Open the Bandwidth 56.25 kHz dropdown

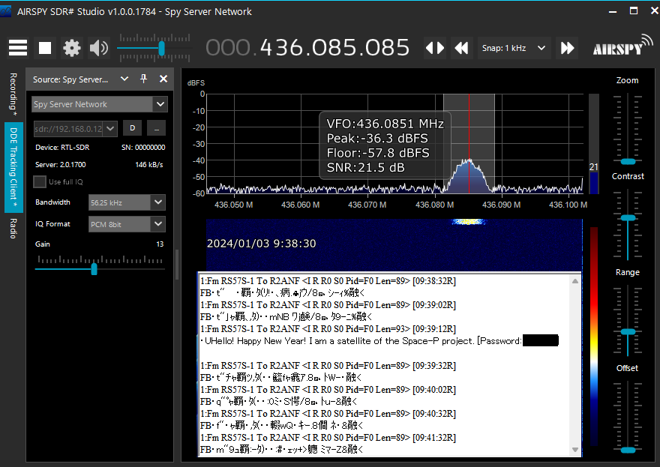(127, 202)
